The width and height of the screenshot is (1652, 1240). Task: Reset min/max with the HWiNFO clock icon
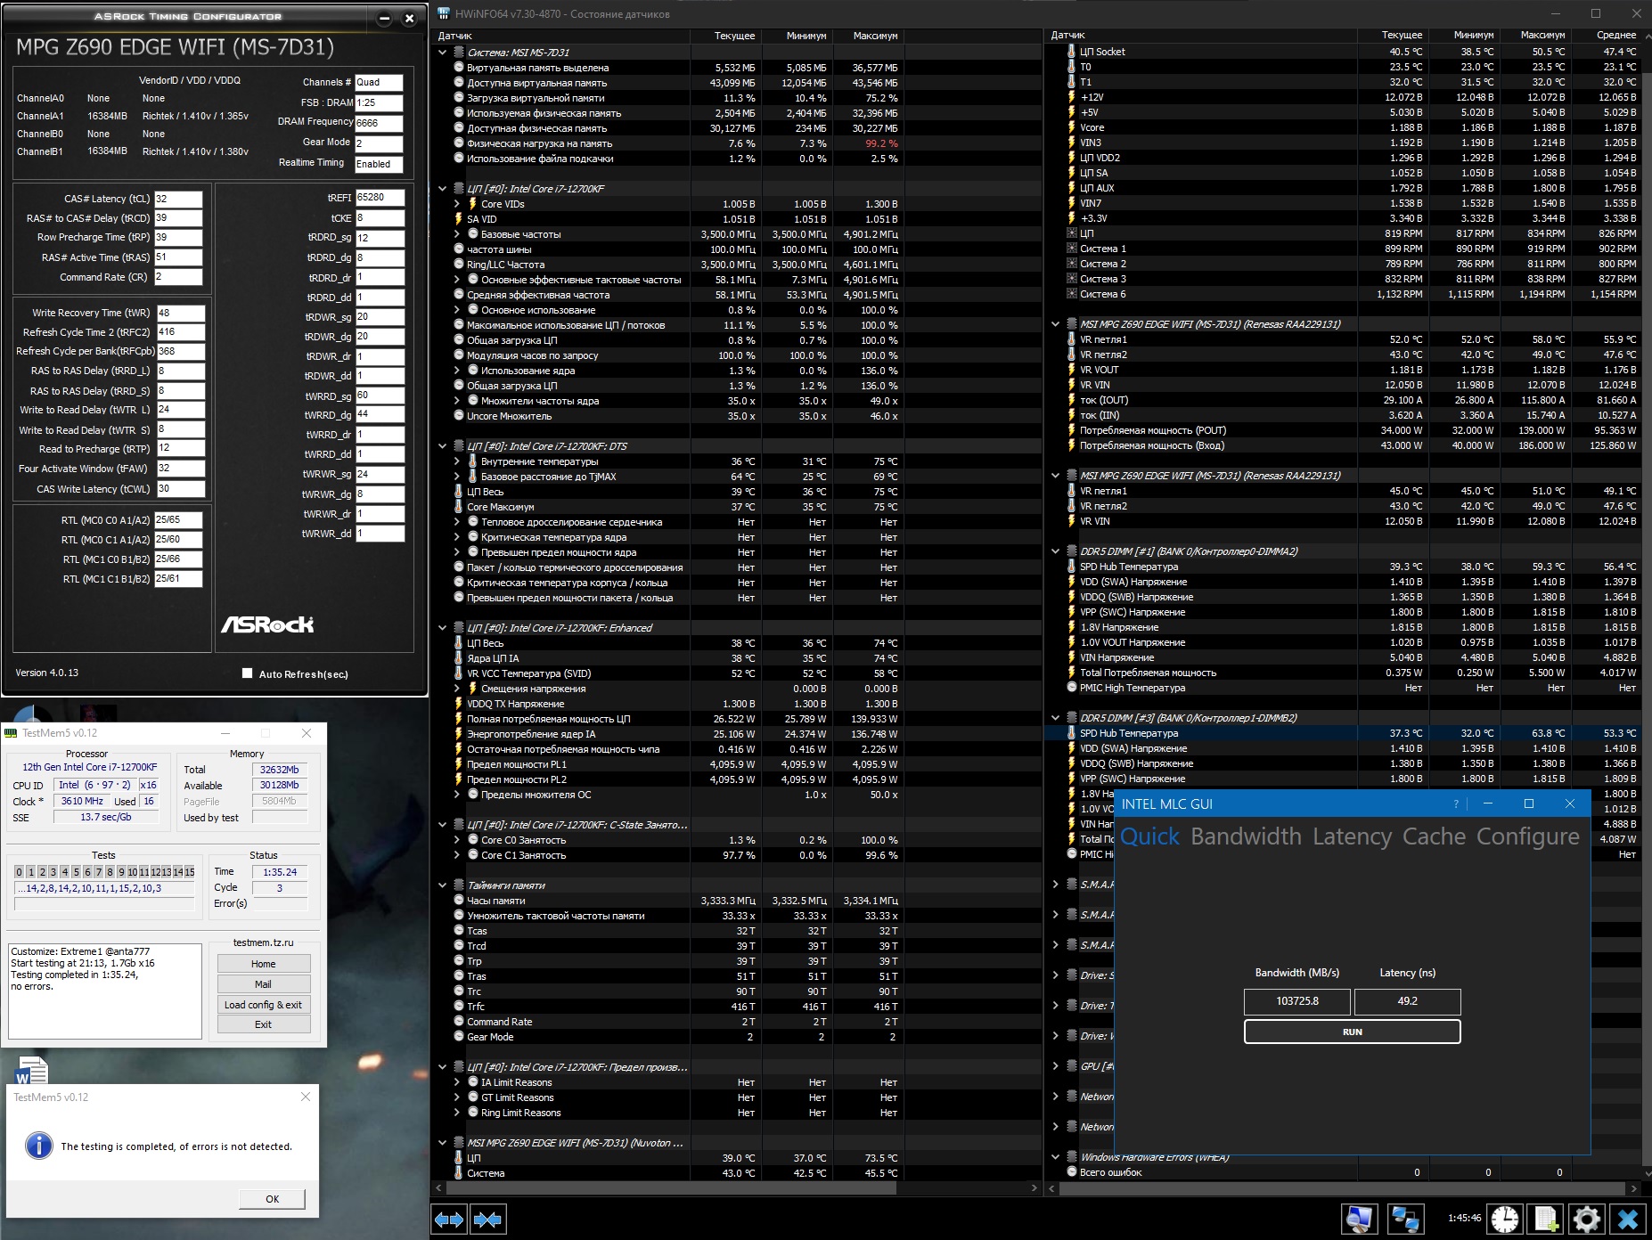[1505, 1219]
